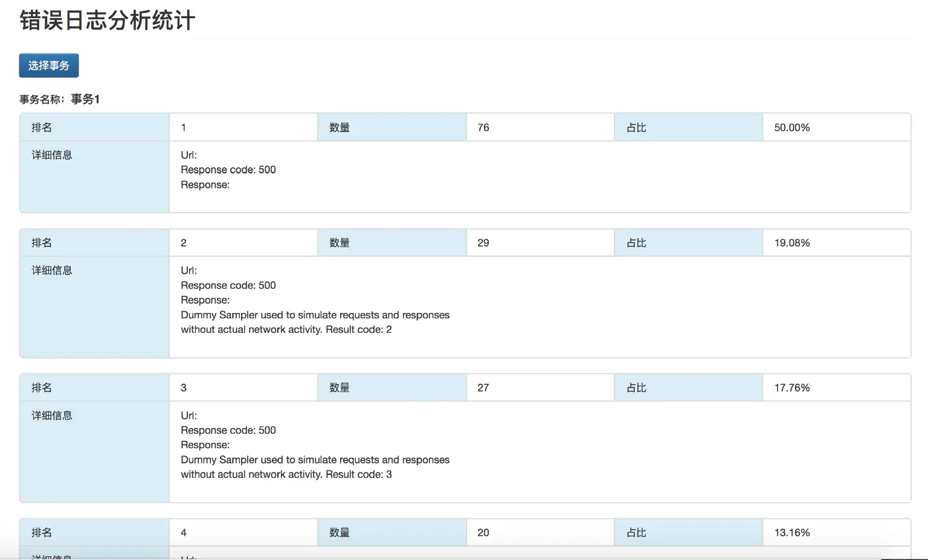Viewport: 928px width, 560px height.
Task: Click the text ending Result code: 3
Action: 286,474
